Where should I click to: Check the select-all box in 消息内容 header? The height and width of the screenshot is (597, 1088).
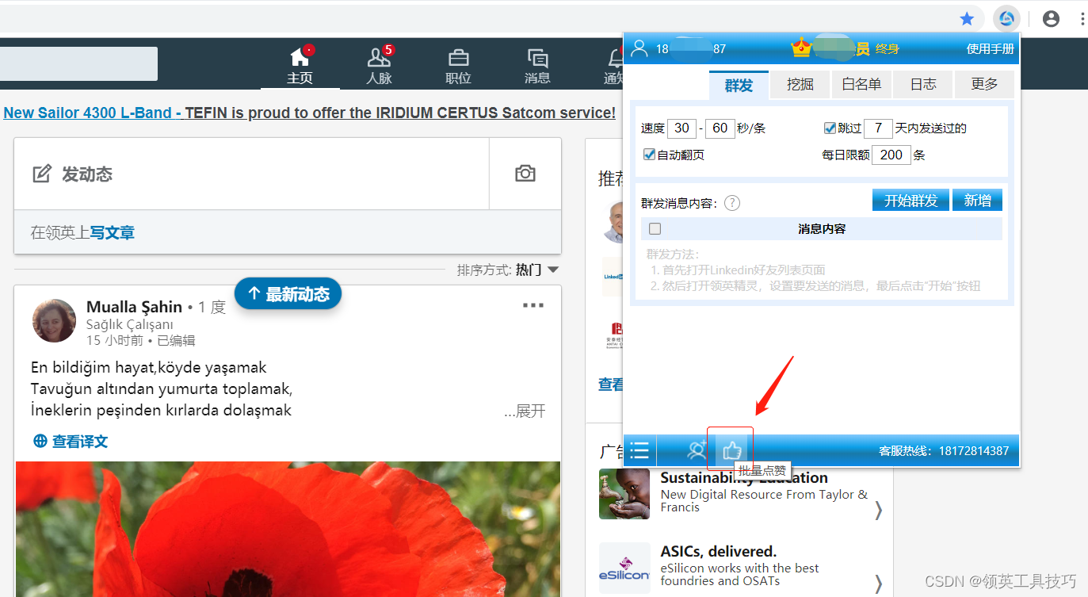tap(655, 228)
